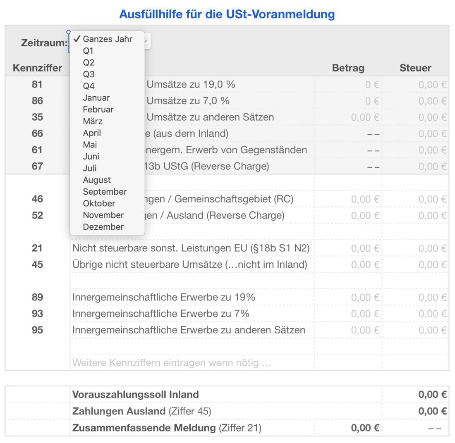Choose Mai from the period menu
455x443 pixels.
click(x=89, y=145)
